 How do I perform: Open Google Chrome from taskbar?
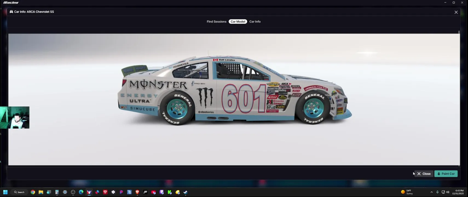click(x=33, y=192)
